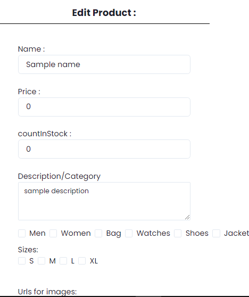Check the Bag category box

(x=98, y=233)
